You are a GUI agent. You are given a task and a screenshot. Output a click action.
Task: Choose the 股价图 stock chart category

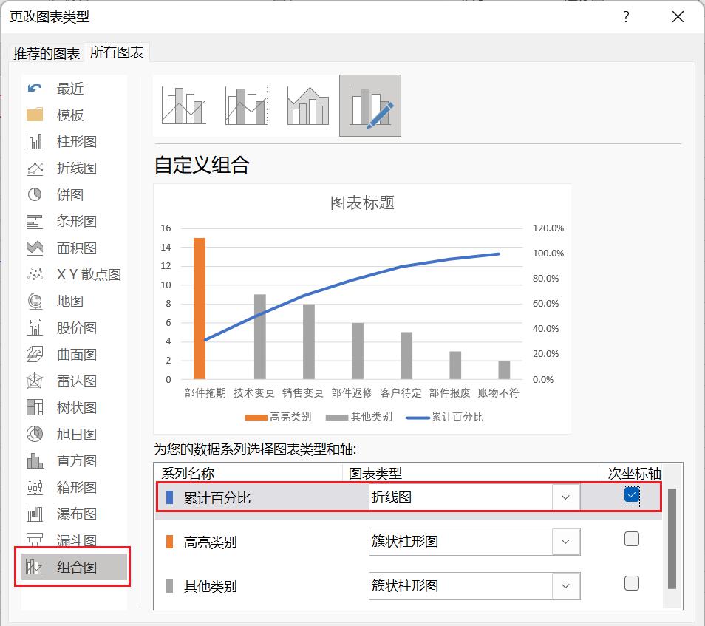74,328
